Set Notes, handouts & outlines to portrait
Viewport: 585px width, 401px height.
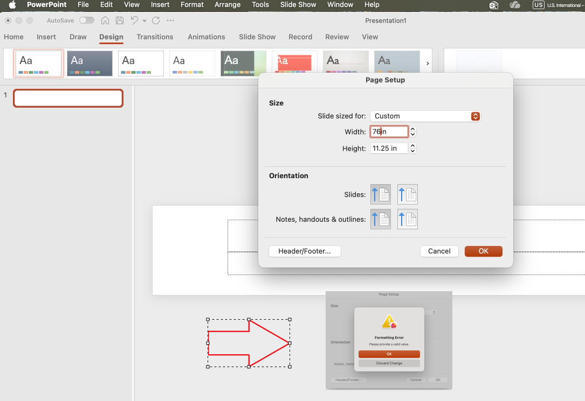(x=381, y=219)
